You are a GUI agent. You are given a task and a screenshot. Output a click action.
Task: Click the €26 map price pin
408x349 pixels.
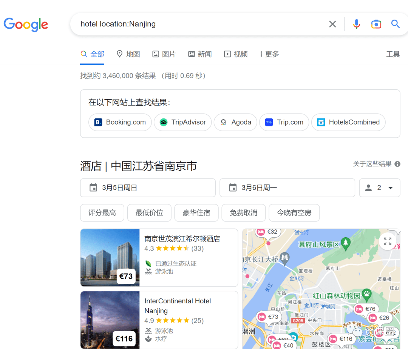click(x=380, y=318)
